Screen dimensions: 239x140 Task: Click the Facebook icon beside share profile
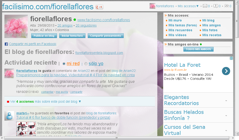(6, 44)
